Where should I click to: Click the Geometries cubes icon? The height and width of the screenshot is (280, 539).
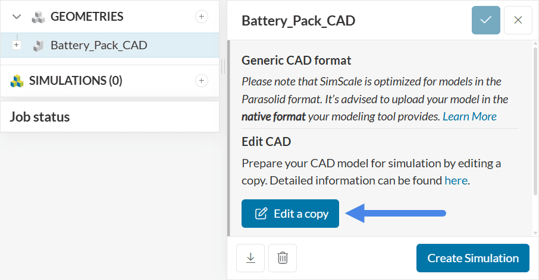pos(38,17)
